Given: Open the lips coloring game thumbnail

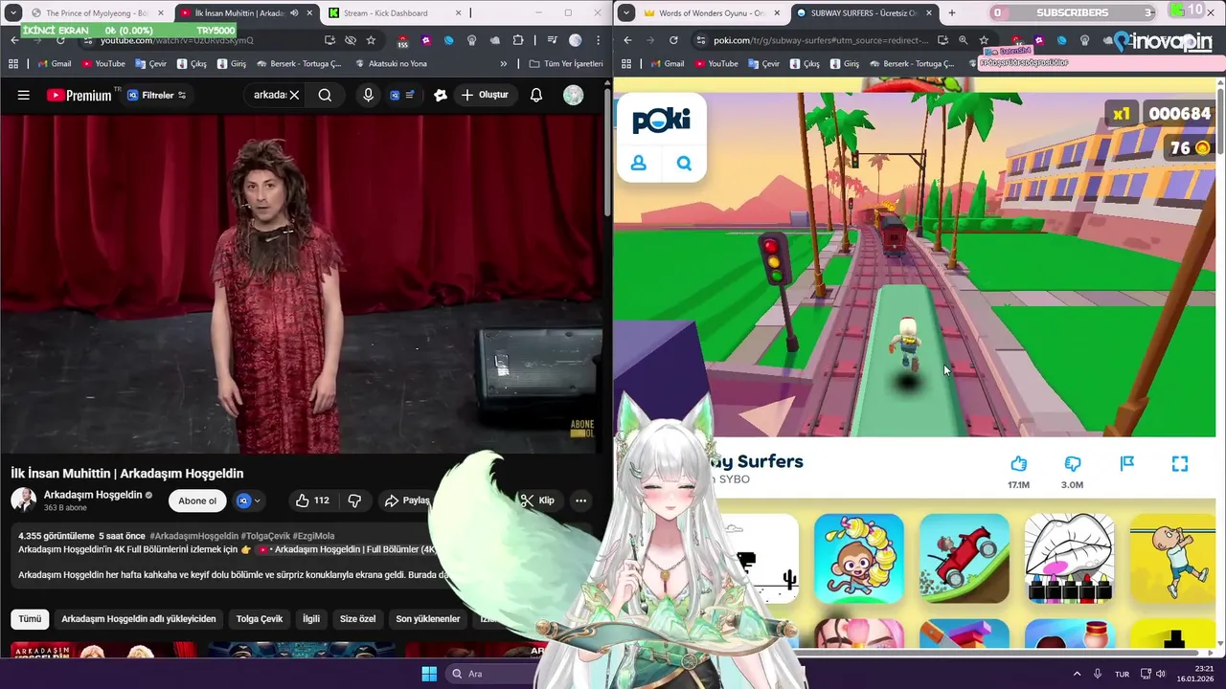Looking at the screenshot, I should (1069, 559).
